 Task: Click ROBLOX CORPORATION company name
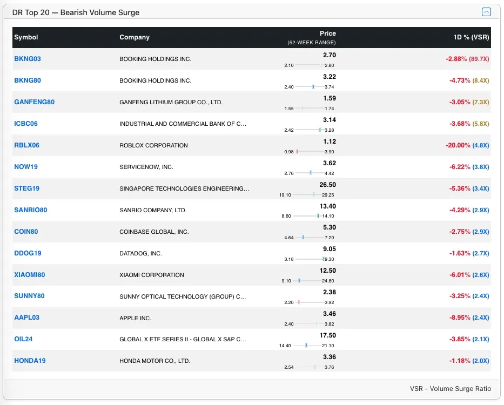tap(153, 145)
